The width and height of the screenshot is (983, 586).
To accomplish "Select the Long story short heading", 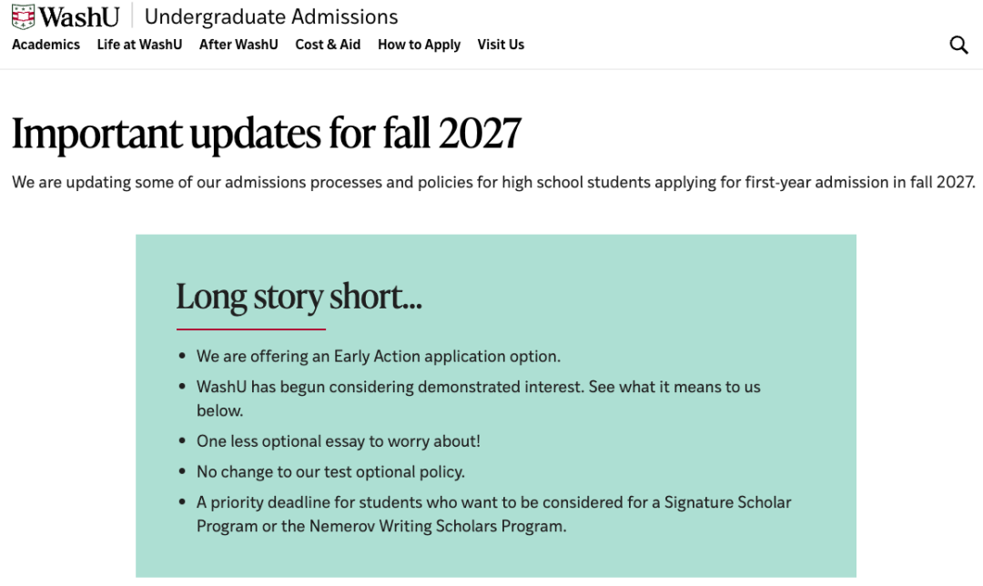I will click(x=299, y=297).
